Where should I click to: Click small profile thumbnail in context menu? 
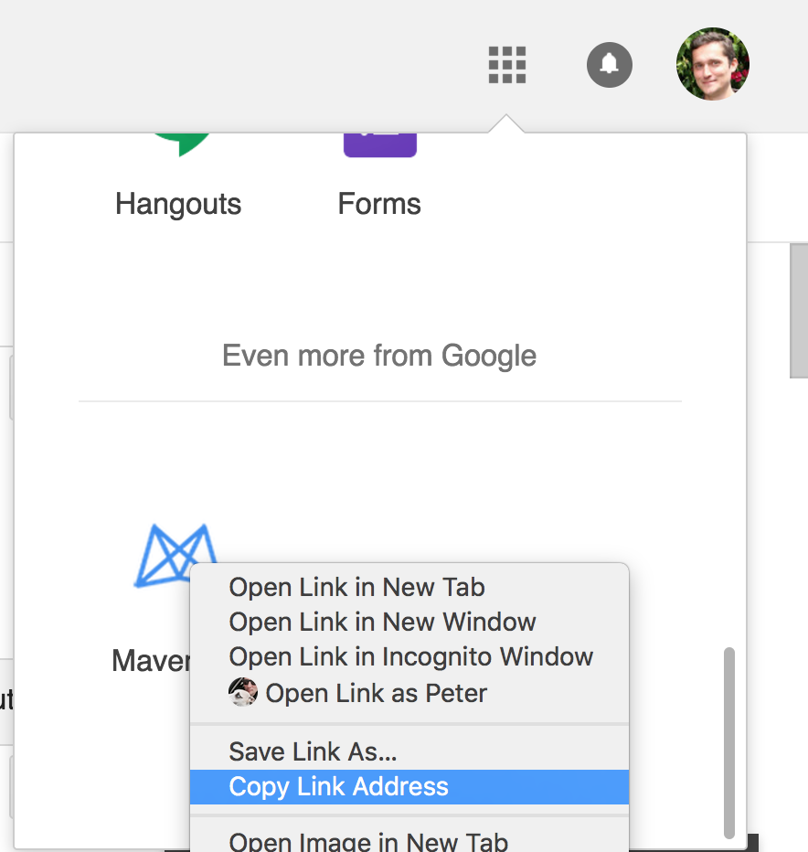coord(243,693)
